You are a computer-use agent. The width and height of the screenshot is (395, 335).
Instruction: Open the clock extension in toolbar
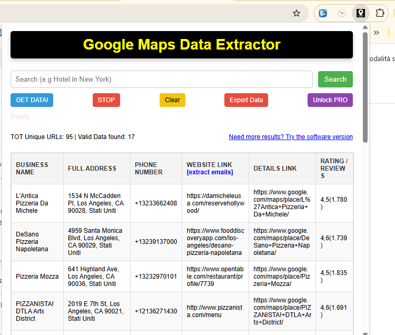point(342,13)
